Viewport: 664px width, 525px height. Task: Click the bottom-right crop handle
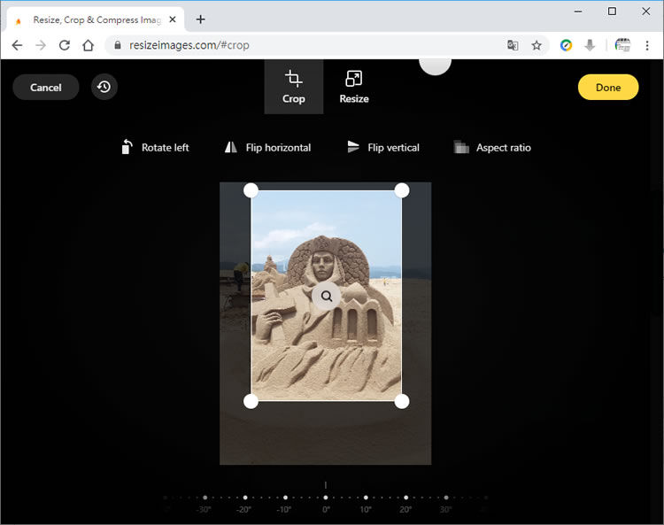tap(402, 401)
